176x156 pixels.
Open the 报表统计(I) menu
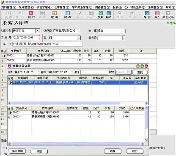pos(120,7)
